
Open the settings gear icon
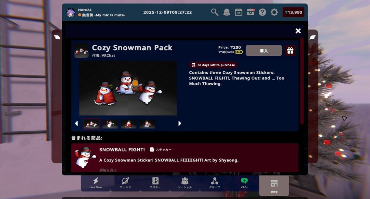pyautogui.click(x=274, y=12)
